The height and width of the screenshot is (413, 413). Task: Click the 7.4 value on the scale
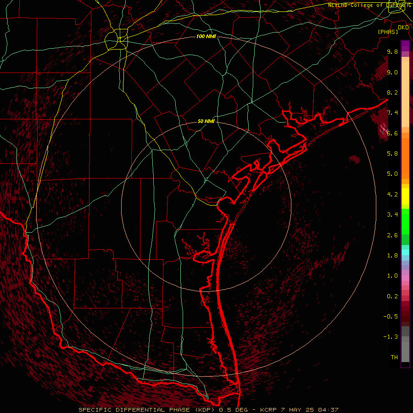[x=392, y=113]
